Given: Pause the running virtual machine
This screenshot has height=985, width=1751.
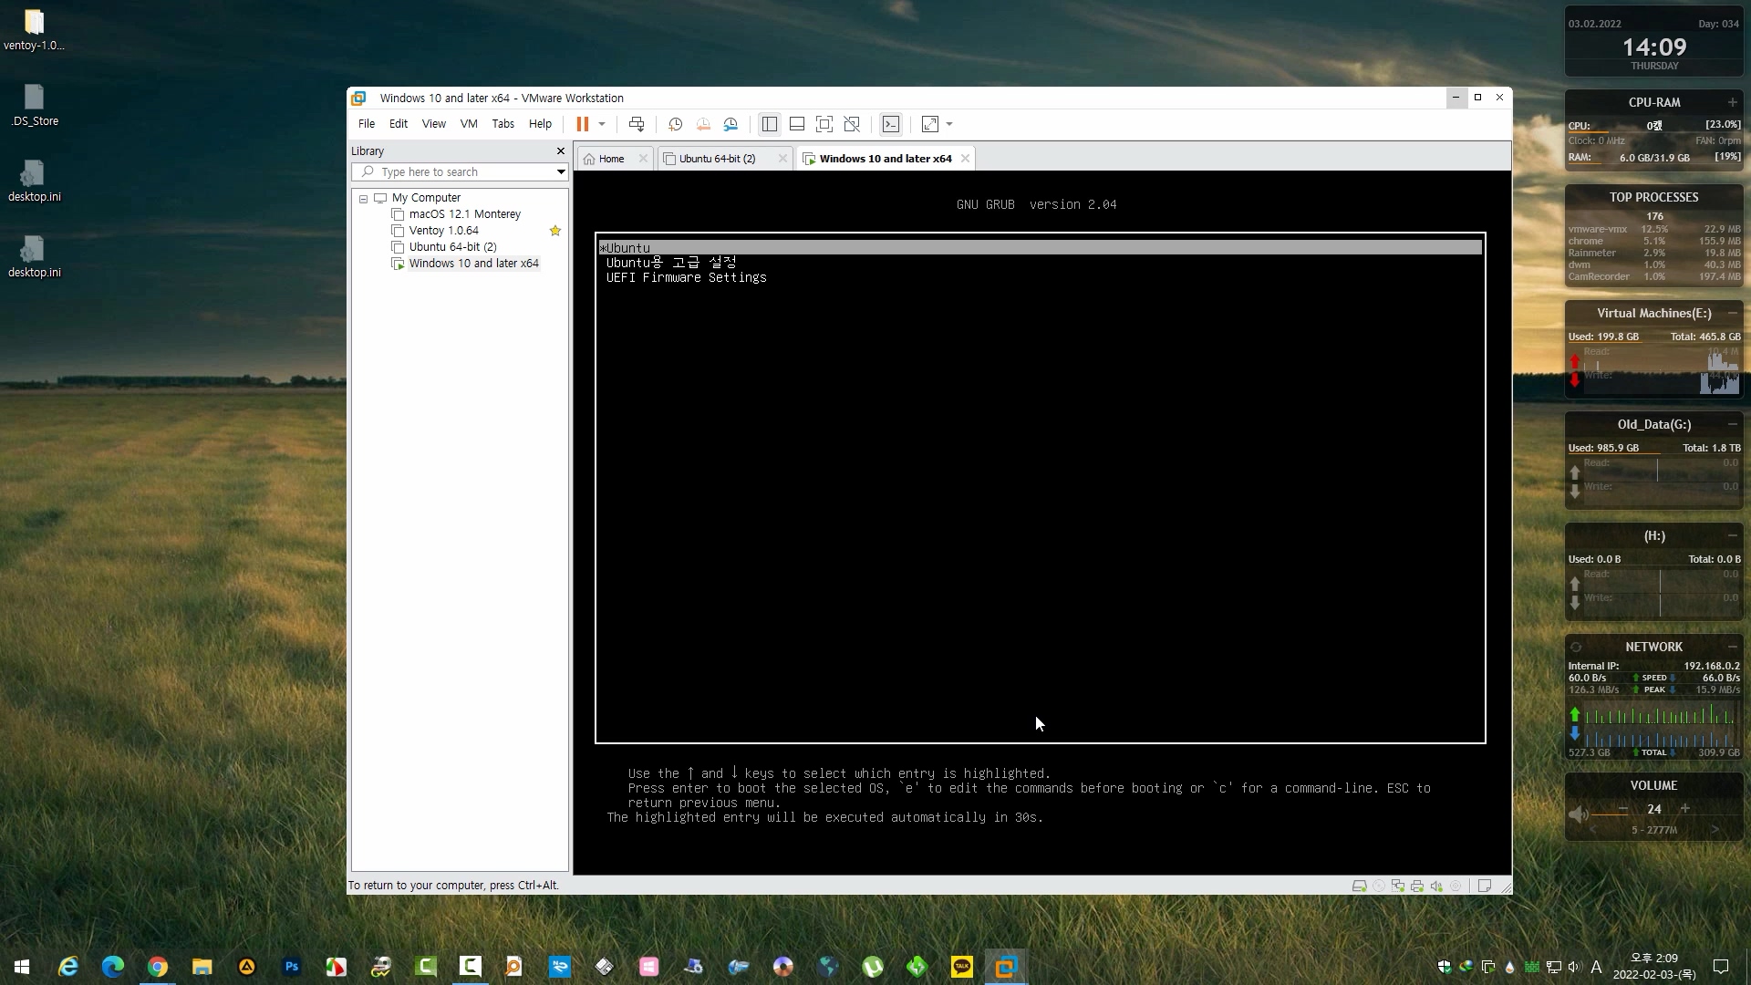Looking at the screenshot, I should pos(582,124).
